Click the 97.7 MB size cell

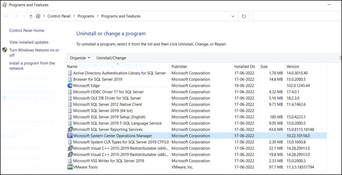point(276,167)
